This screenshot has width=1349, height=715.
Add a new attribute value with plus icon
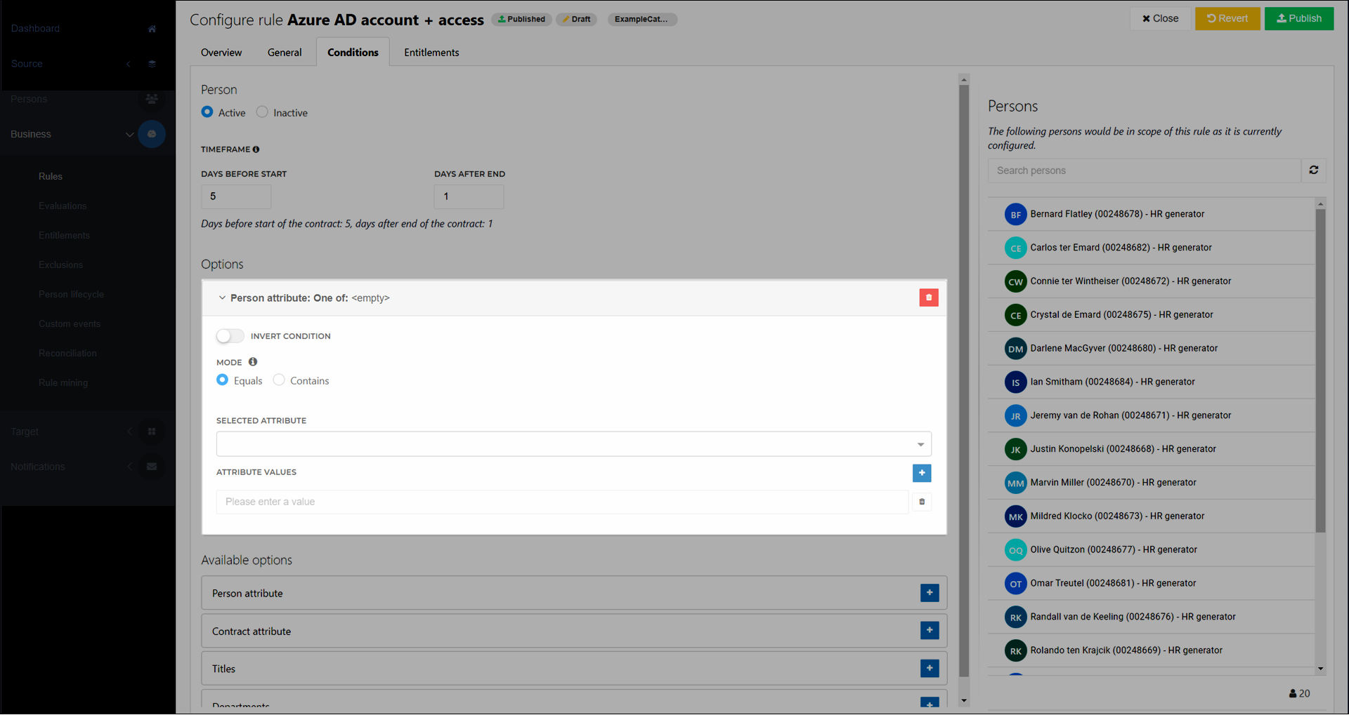(921, 473)
